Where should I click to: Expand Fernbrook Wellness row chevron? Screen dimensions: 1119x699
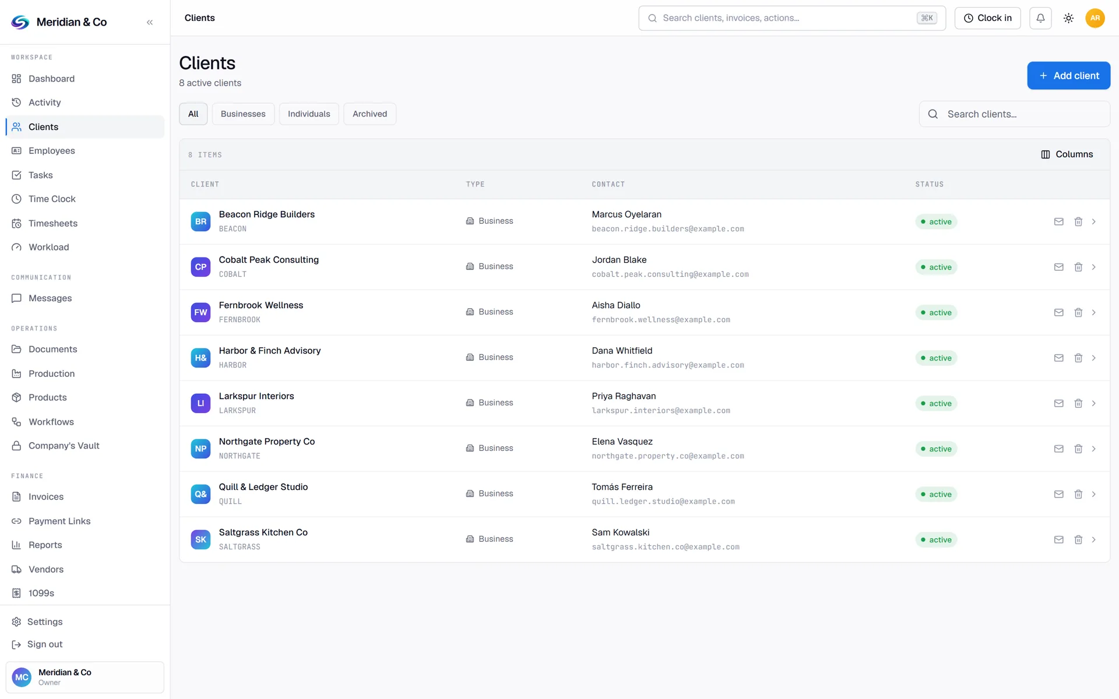[1094, 312]
